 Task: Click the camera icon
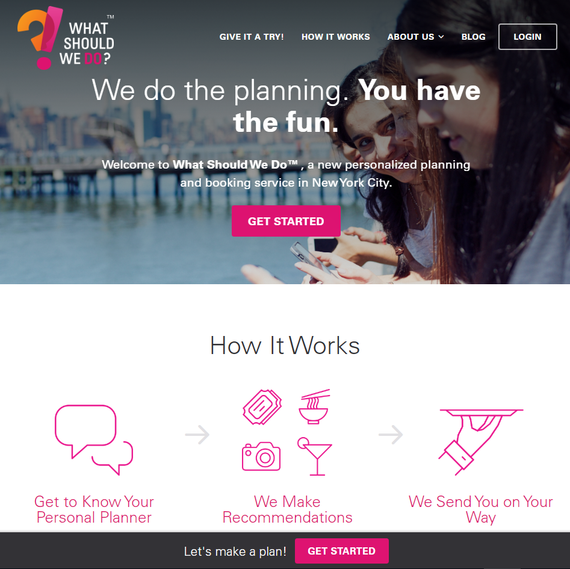pos(261,456)
